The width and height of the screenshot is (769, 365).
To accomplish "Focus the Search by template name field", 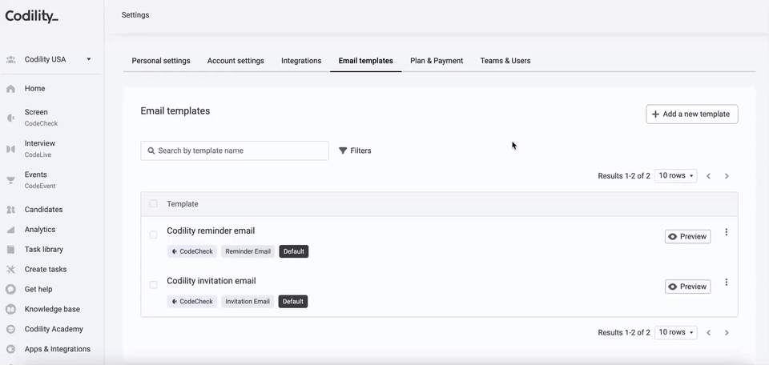I will point(235,151).
